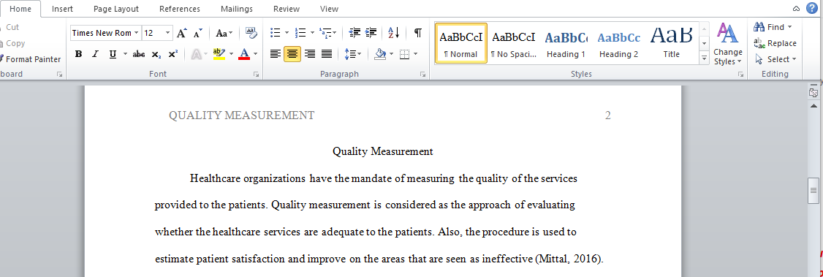Viewport: 823px width, 277px height.
Task: Toggle Italic formatting
Action: [x=95, y=54]
